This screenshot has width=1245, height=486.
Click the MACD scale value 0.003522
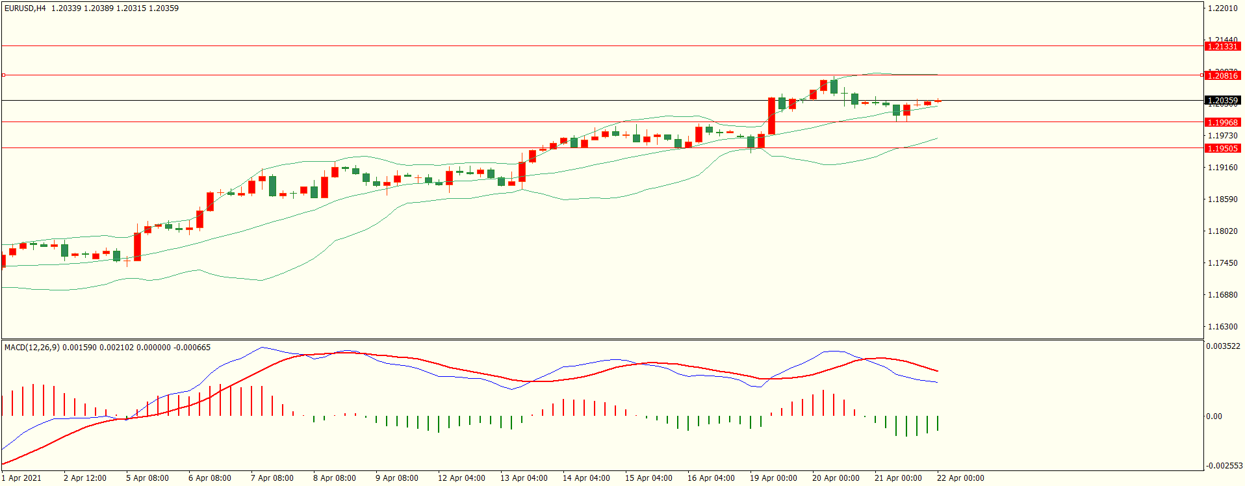(1223, 346)
